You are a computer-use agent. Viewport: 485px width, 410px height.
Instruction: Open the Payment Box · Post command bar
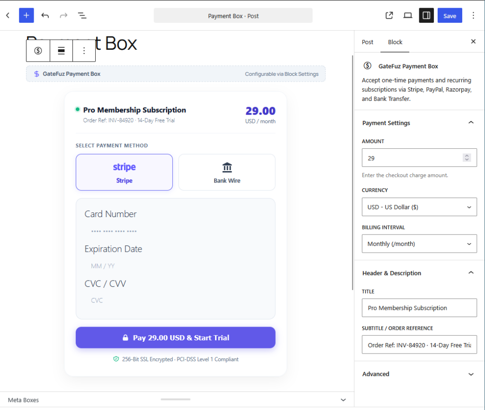233,16
